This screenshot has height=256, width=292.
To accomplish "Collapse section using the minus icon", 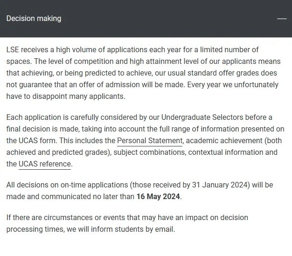I will click(282, 19).
